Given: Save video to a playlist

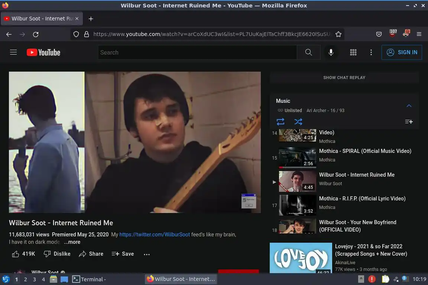Looking at the screenshot, I should [x=123, y=254].
